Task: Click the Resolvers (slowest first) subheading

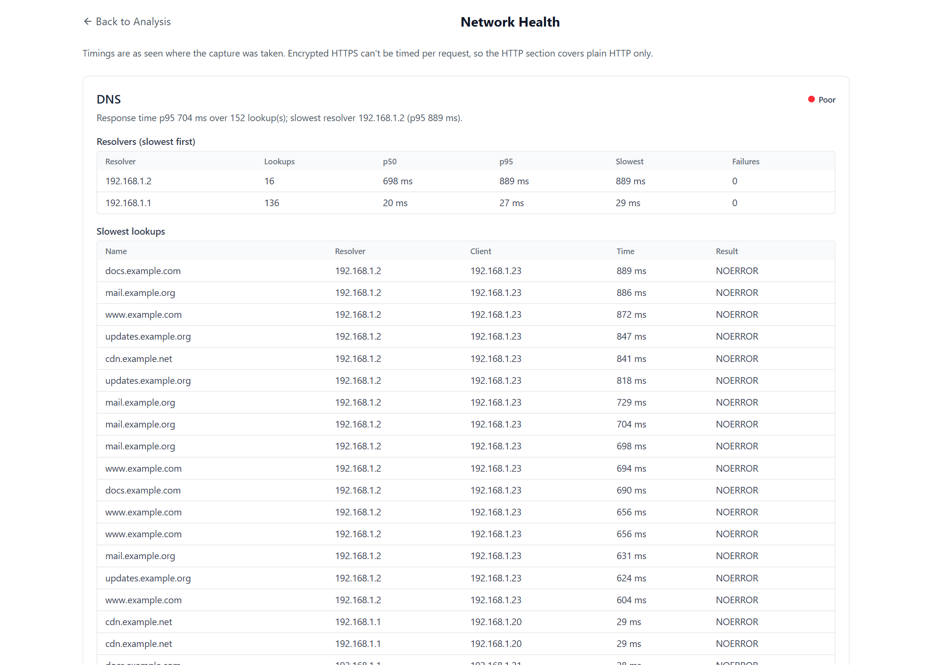Action: [x=146, y=142]
